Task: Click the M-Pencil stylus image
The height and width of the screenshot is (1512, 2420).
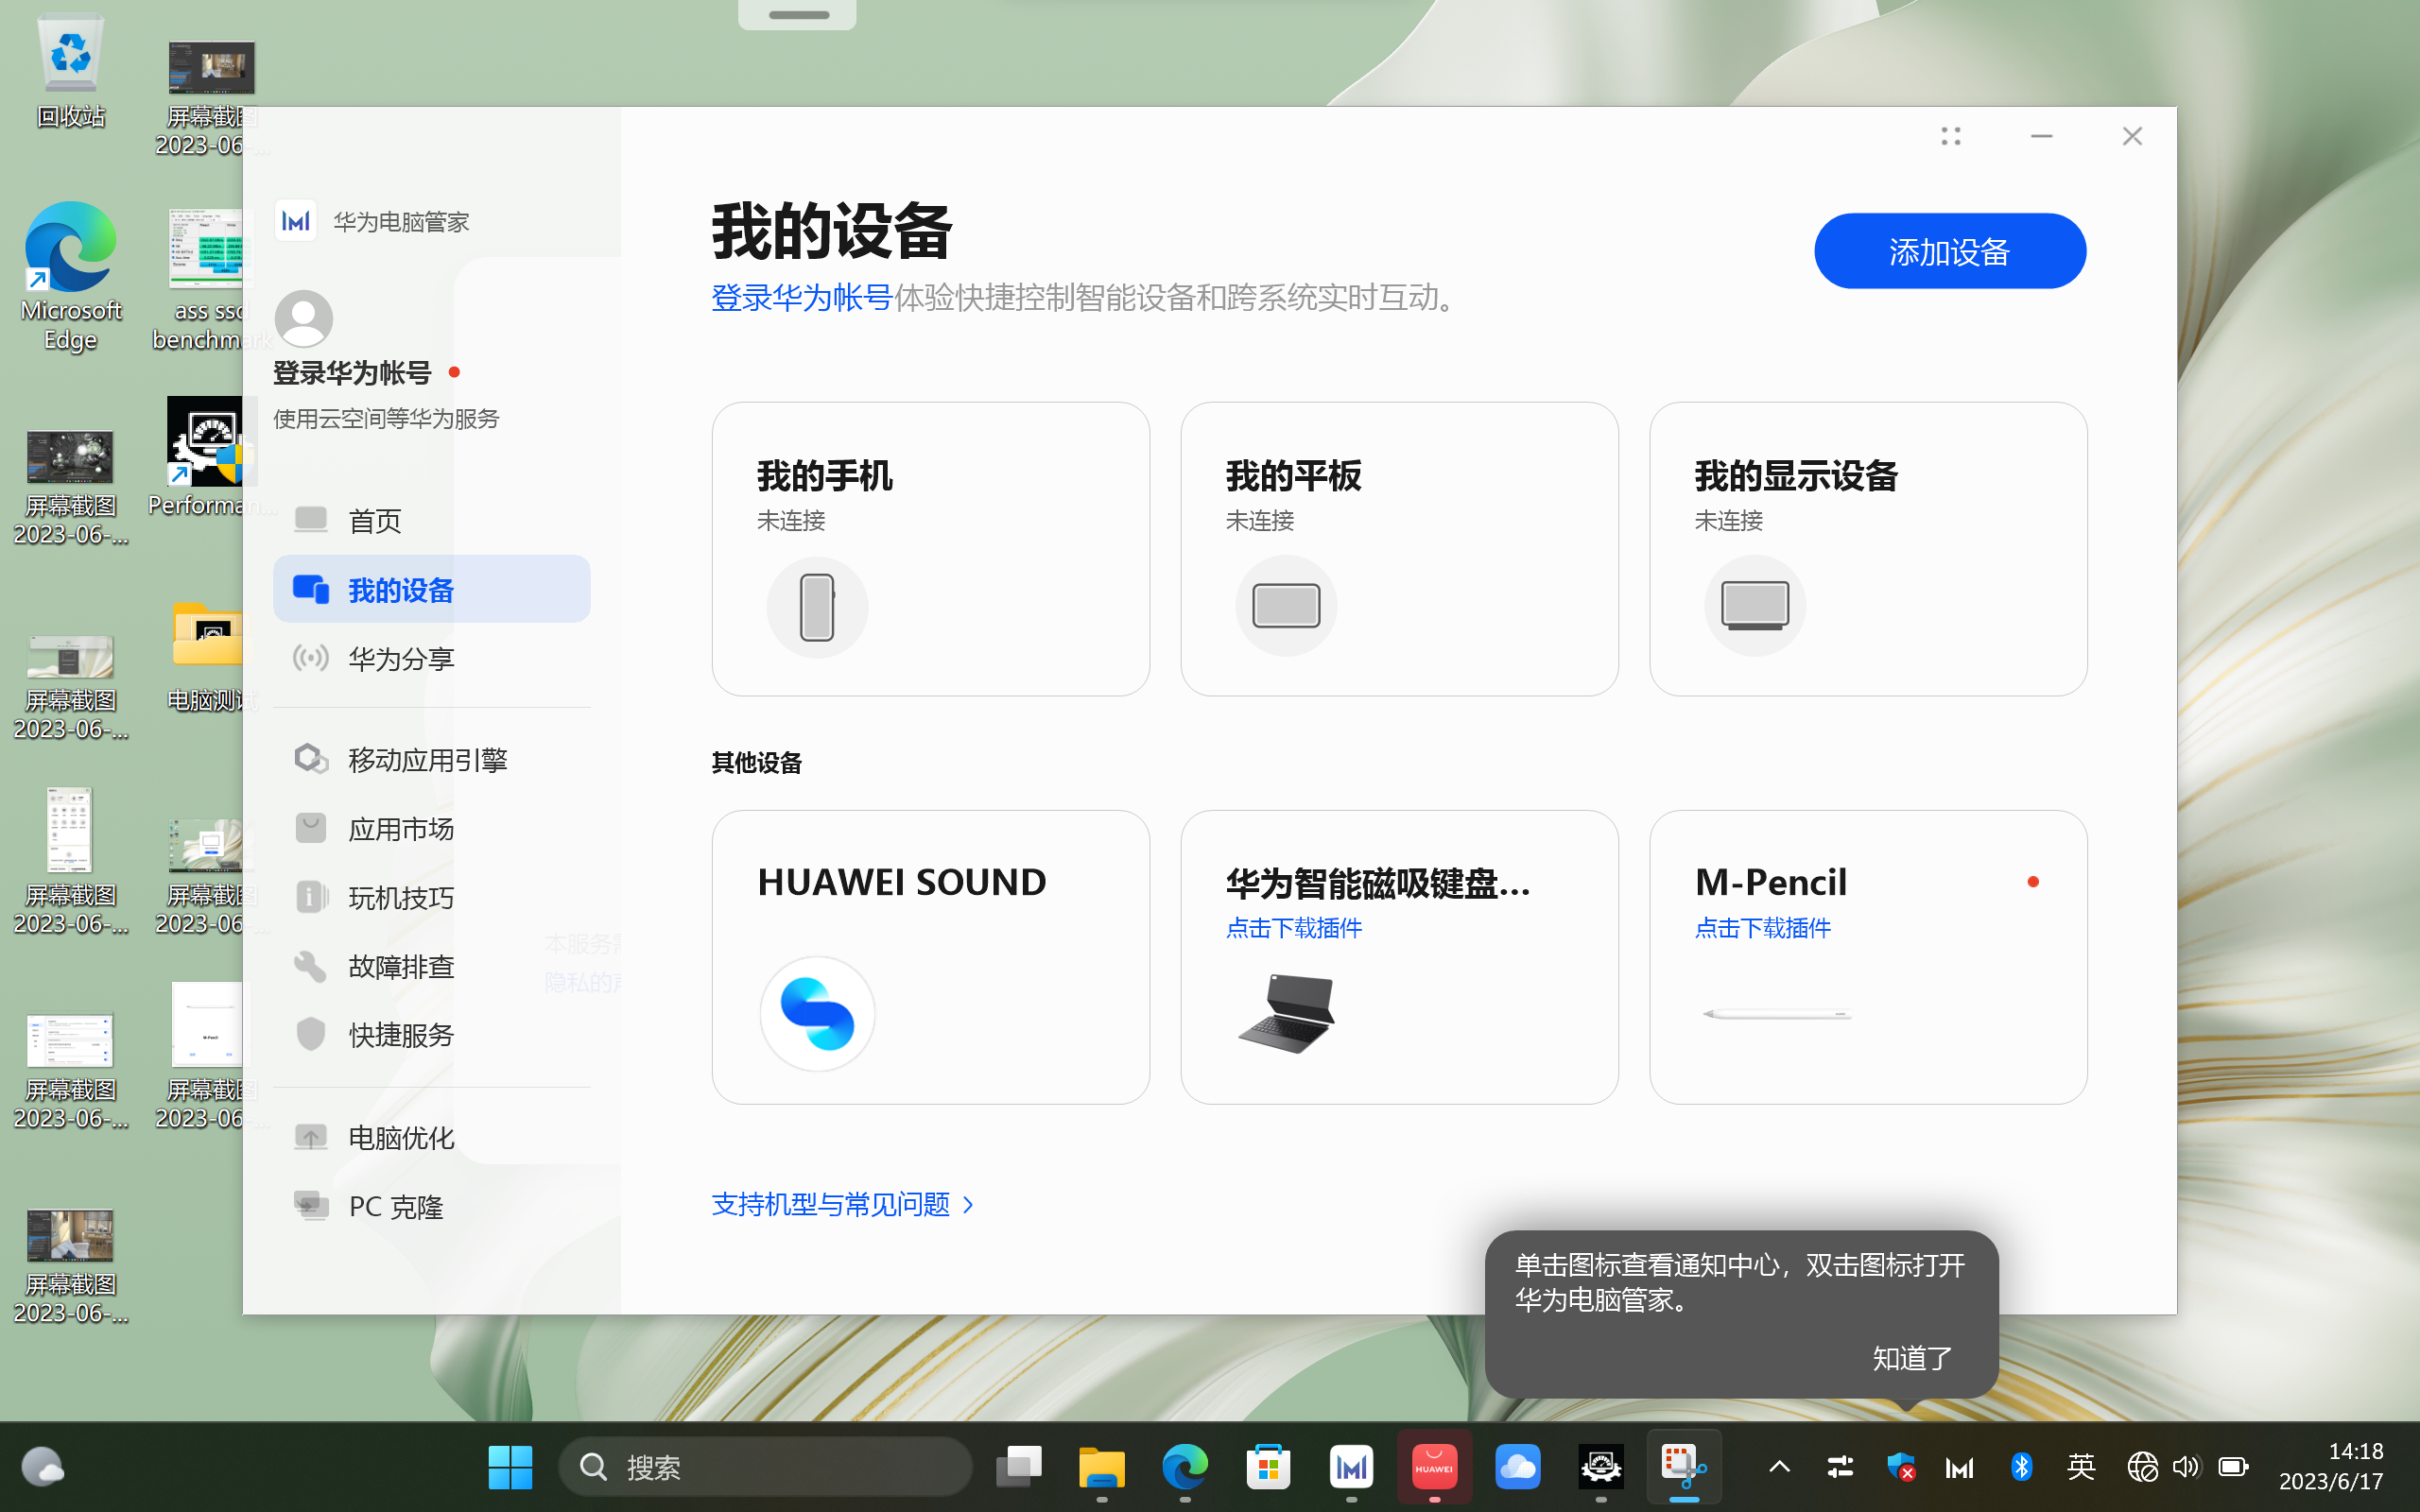Action: coord(1778,1014)
